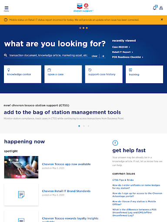Click the info icon in alert banner
The width and height of the screenshot is (167, 222).
(6, 20)
